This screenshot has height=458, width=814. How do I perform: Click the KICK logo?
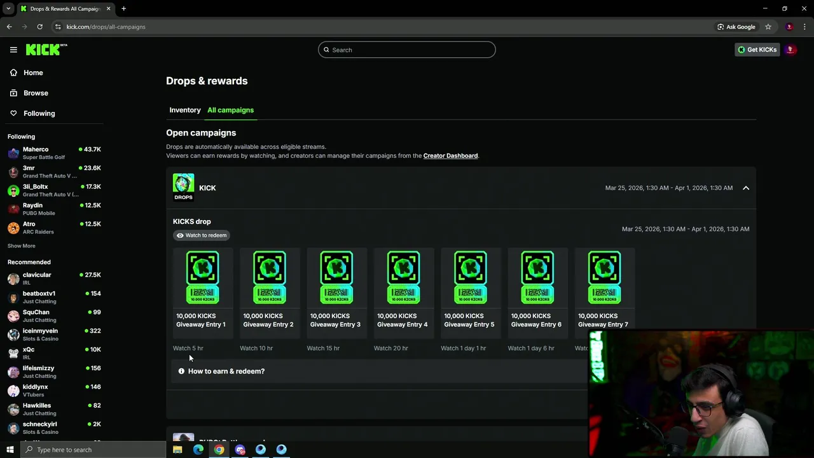(x=46, y=50)
